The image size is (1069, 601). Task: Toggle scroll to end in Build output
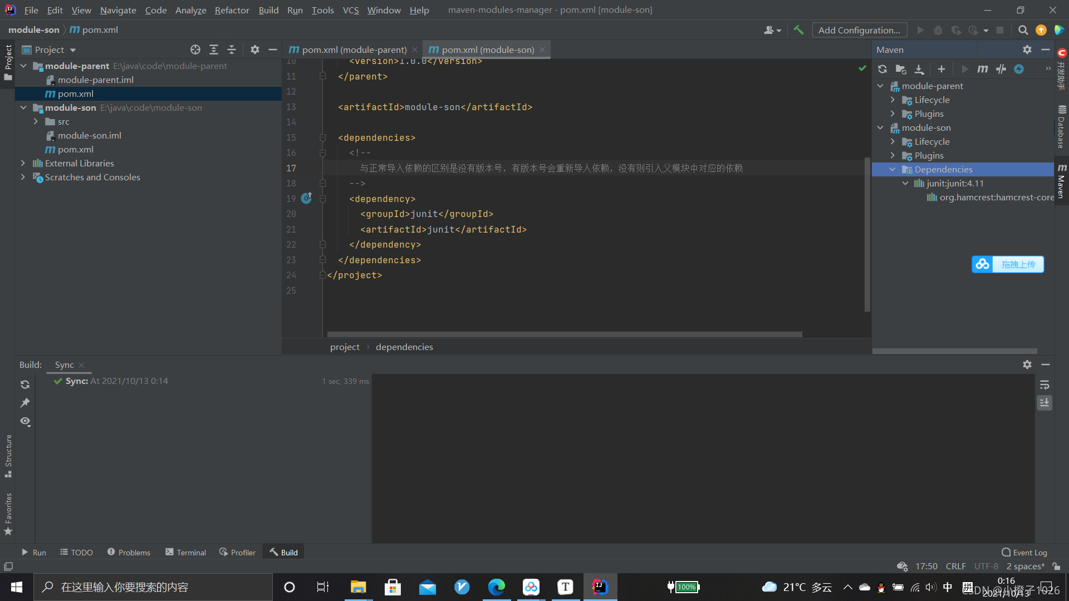click(x=1045, y=402)
